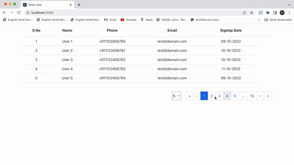Bookmark this page with the star icon
This screenshot has width=294, height=165.
252,13
